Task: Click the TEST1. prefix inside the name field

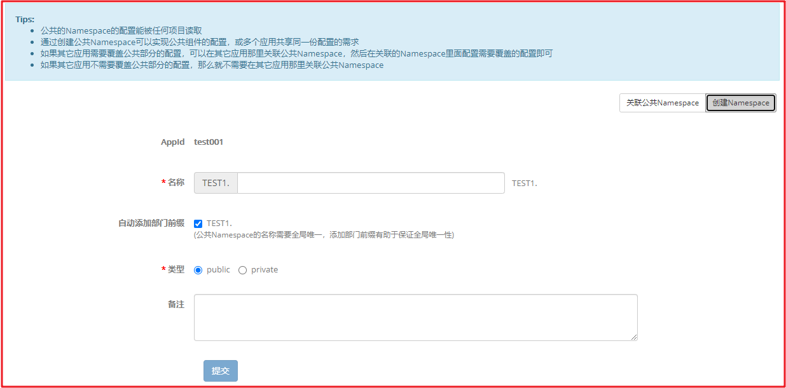Action: tap(215, 182)
